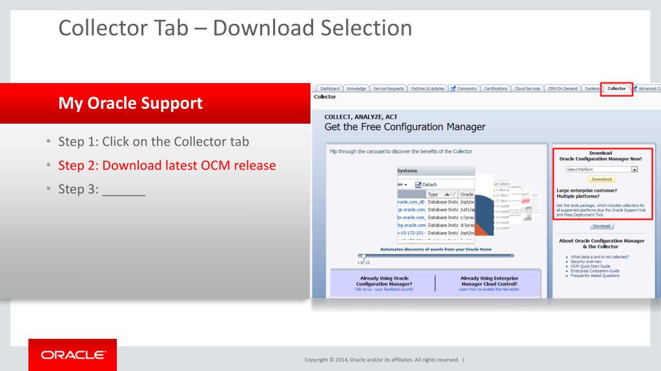Switch to the Systems tab
Viewport: 661px width, 371px height.
tap(591, 88)
